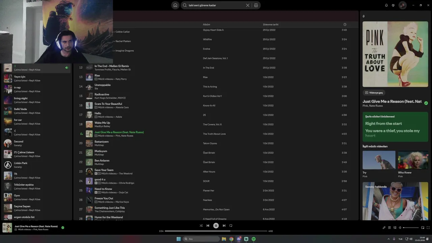This screenshot has height=243, width=432.
Task: Skip to next track
Action: point(224,225)
